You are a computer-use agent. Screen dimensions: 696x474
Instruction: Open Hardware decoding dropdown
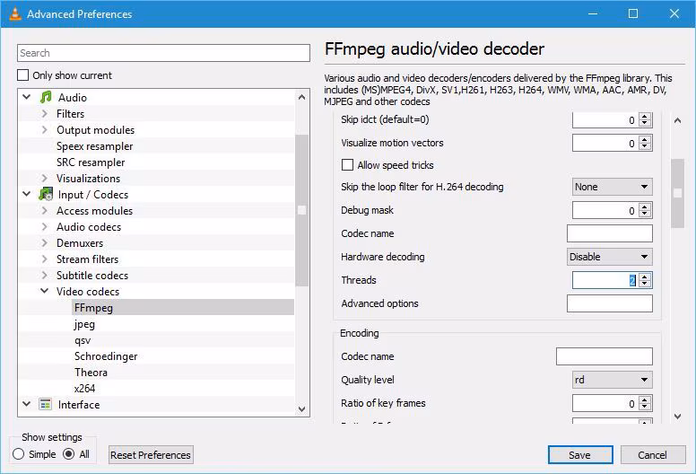609,257
